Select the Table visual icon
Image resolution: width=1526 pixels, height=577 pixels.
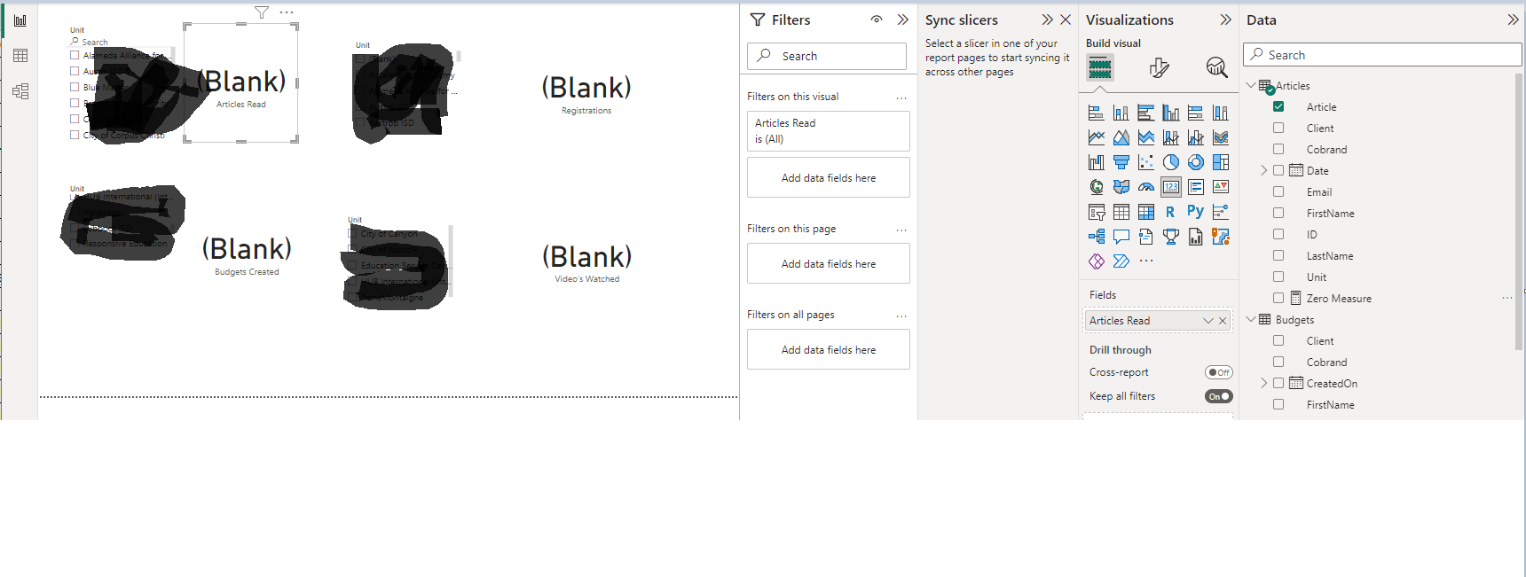point(1121,212)
